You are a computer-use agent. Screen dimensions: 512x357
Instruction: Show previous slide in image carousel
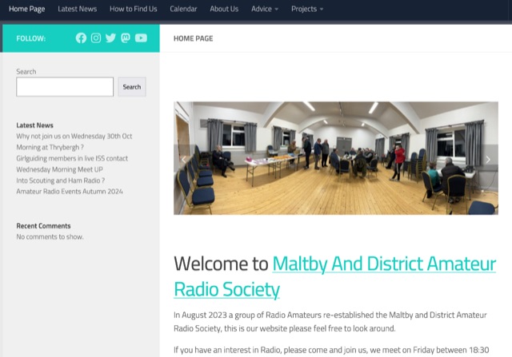(x=184, y=160)
